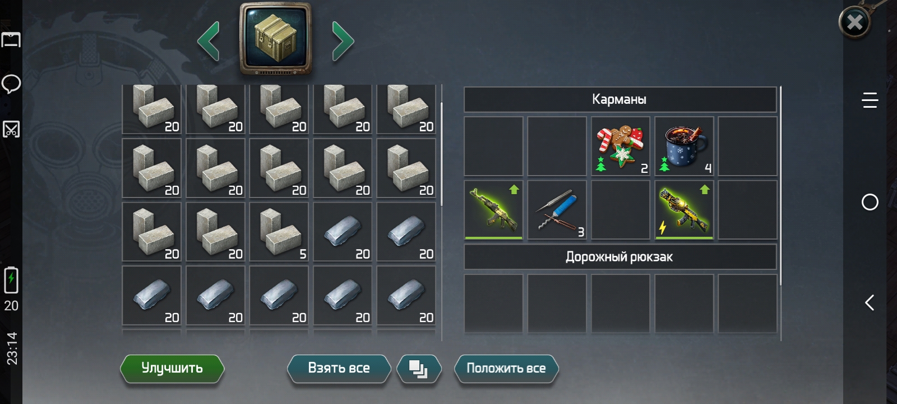Tap the Android home circle button

[870, 202]
